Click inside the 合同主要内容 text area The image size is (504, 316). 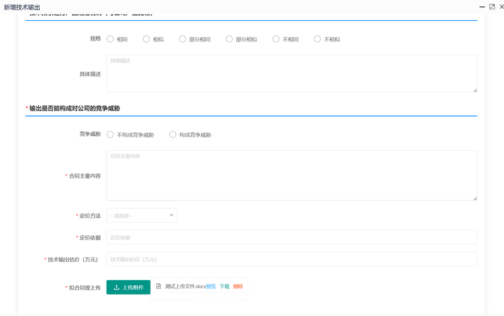(292, 175)
